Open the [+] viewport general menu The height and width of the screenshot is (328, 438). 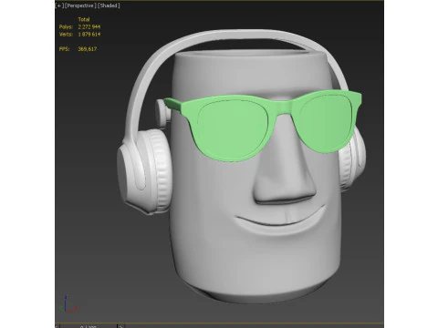(59, 5)
